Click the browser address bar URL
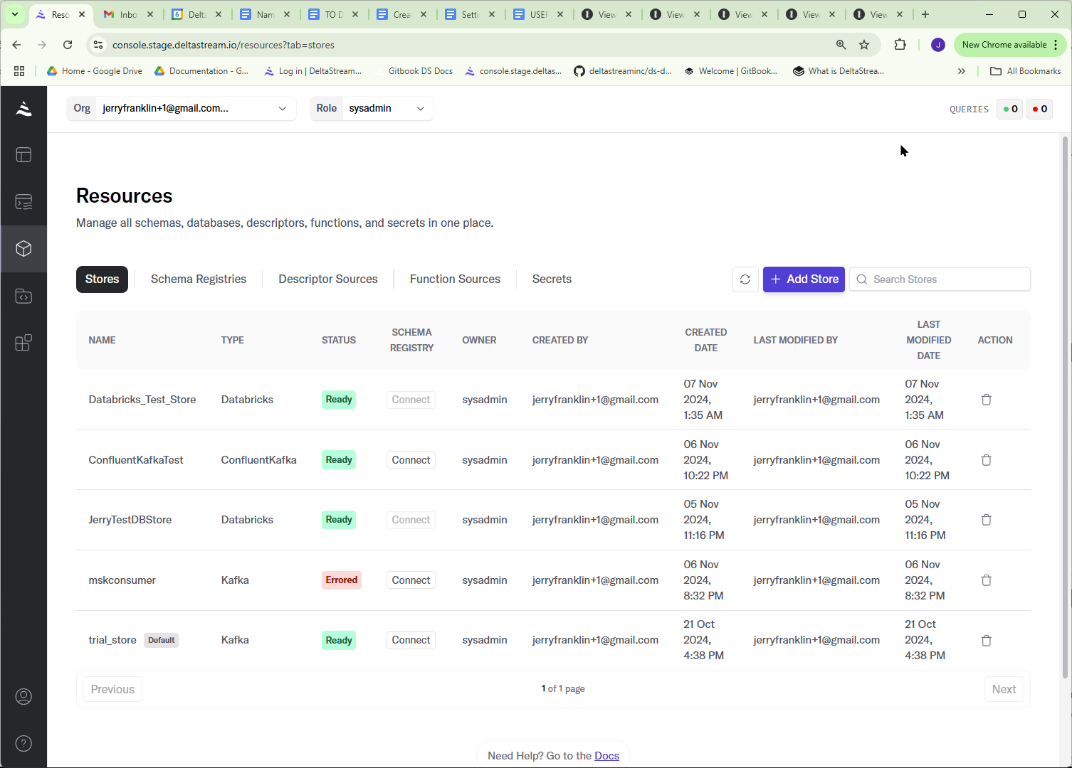Viewport: 1072px width, 768px height. pyautogui.click(x=224, y=45)
